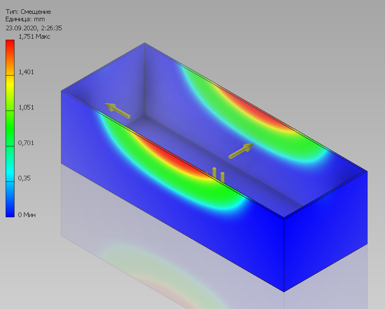Image resolution: width=385 pixels, height=309 pixels.
Task: Select the left-pointing yellow load arrow
Action: 118,111
